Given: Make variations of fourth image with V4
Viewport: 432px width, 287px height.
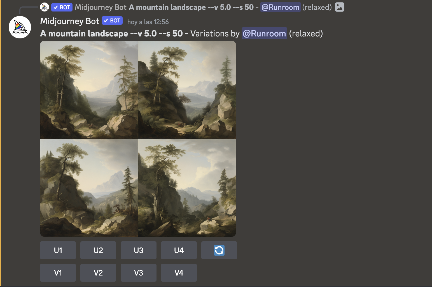Looking at the screenshot, I should coord(179,273).
